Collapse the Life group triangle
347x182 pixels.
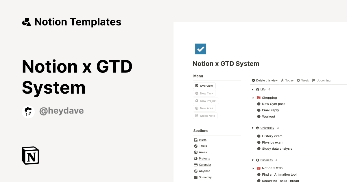click(x=252, y=90)
